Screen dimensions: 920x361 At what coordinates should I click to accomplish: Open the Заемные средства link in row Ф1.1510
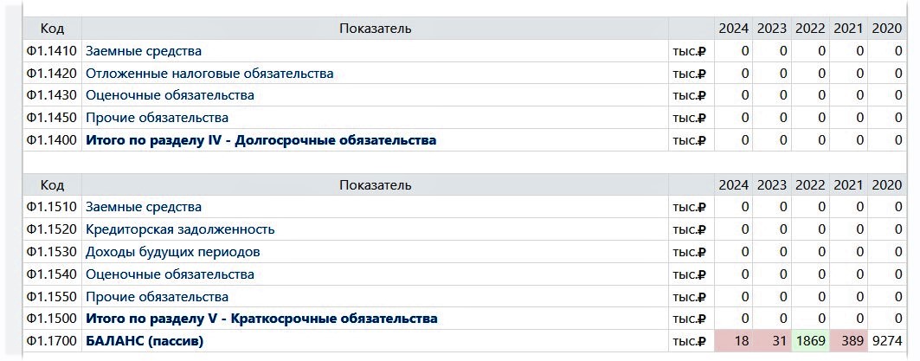pyautogui.click(x=144, y=207)
